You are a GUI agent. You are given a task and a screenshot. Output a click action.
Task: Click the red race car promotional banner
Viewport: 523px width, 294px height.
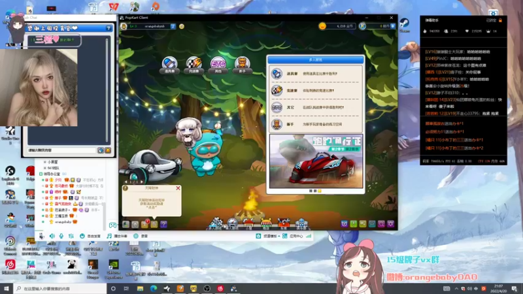point(316,161)
